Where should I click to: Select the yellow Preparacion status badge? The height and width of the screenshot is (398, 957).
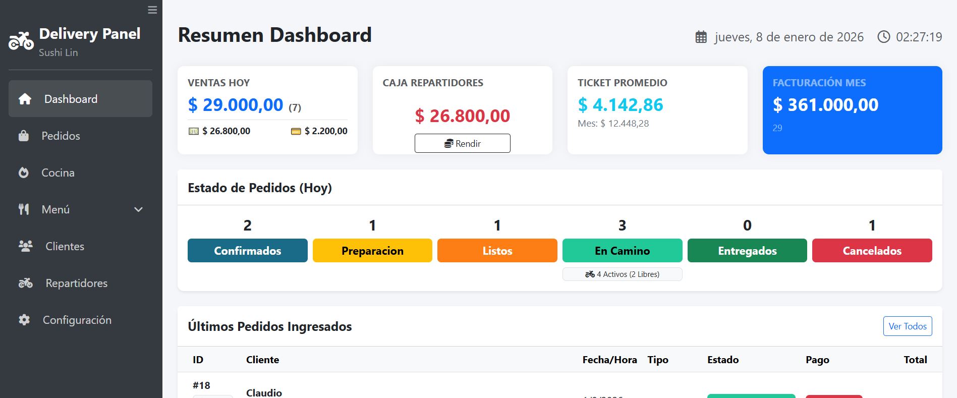(x=372, y=251)
